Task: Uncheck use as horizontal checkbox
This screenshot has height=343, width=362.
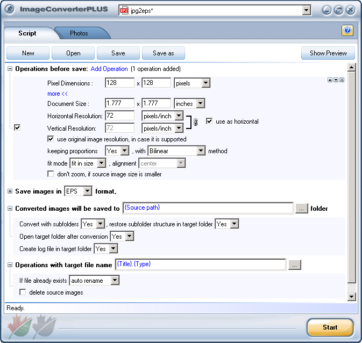Action: coord(209,121)
